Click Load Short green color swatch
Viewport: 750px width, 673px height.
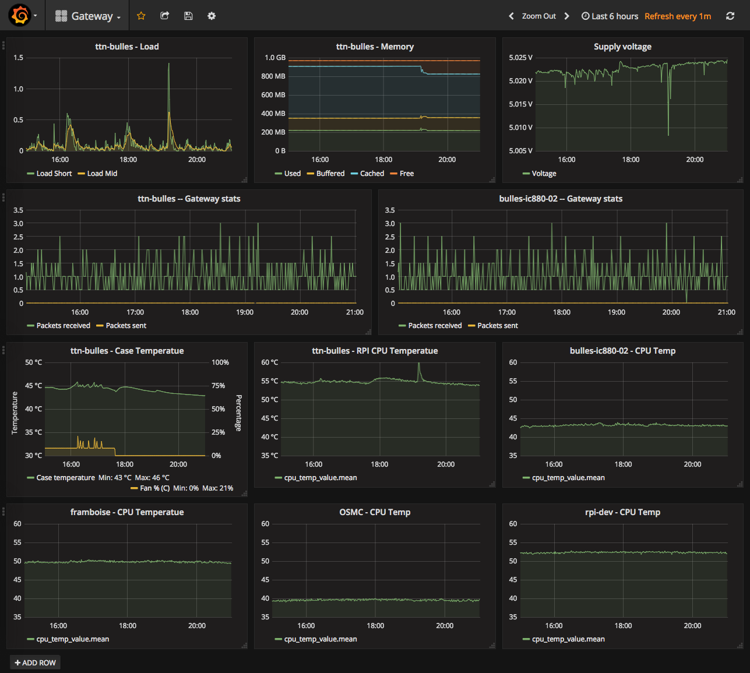point(30,174)
